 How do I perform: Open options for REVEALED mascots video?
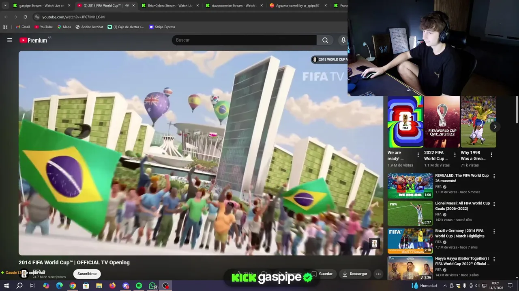pos(494,176)
